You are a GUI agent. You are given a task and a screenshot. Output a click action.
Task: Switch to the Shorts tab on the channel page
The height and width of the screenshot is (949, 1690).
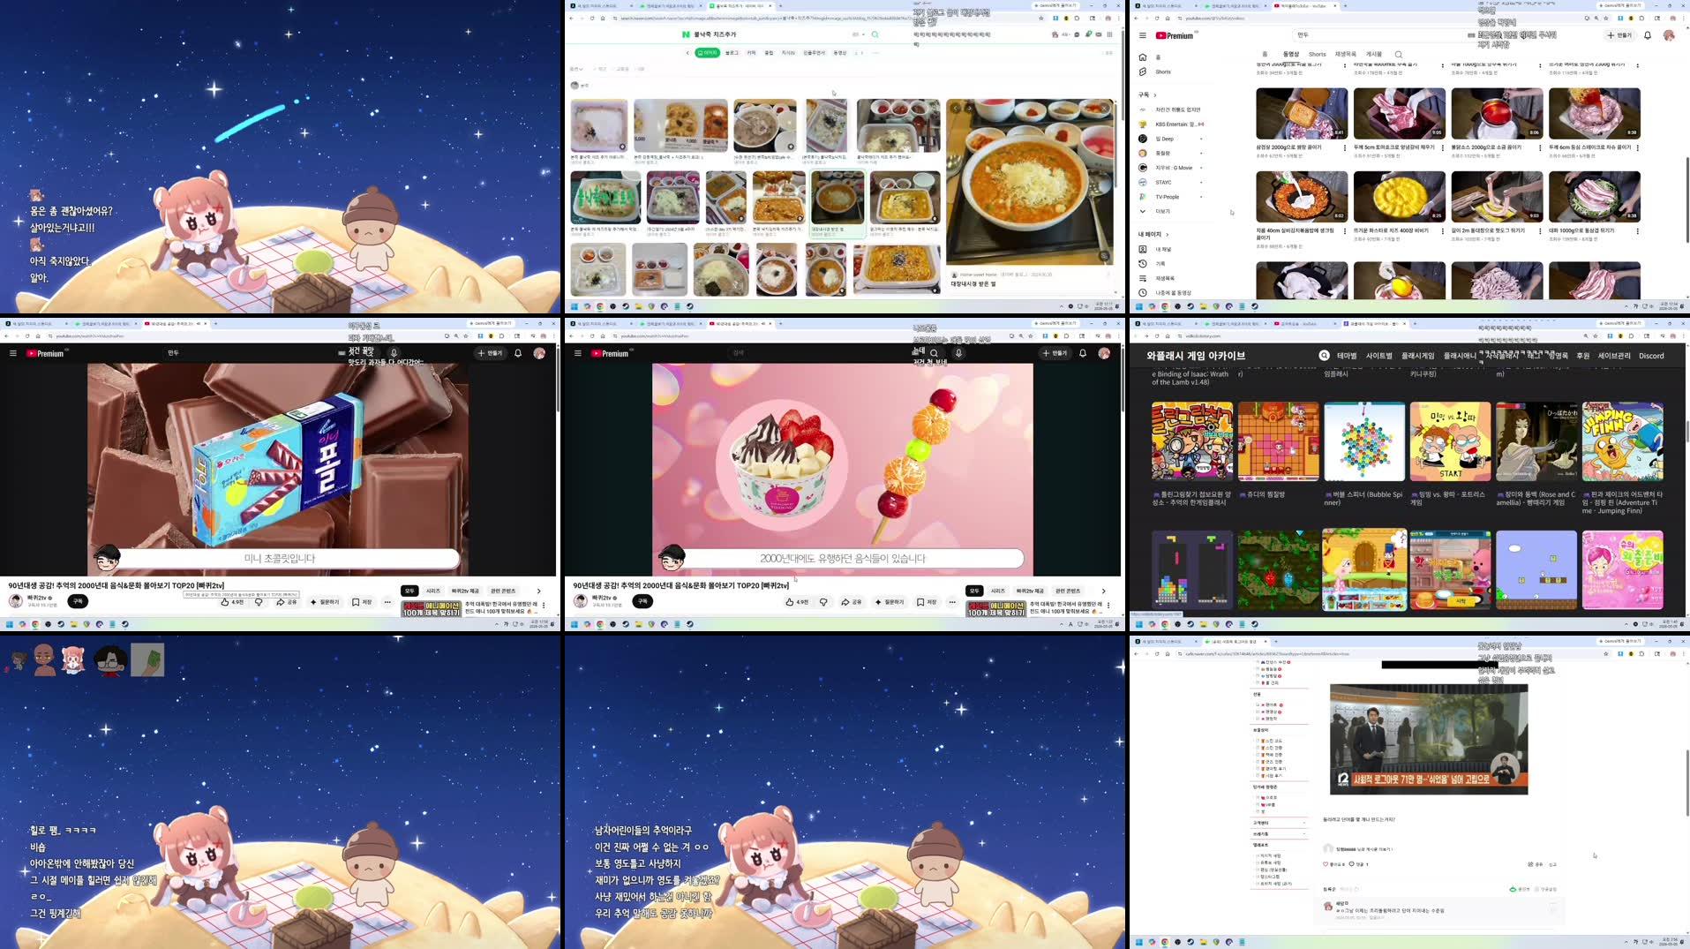pos(1318,55)
